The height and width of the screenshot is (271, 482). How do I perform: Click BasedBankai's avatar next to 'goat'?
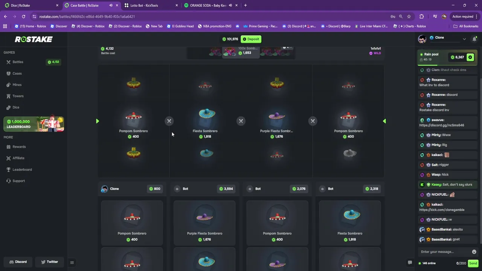[x=422, y=239]
